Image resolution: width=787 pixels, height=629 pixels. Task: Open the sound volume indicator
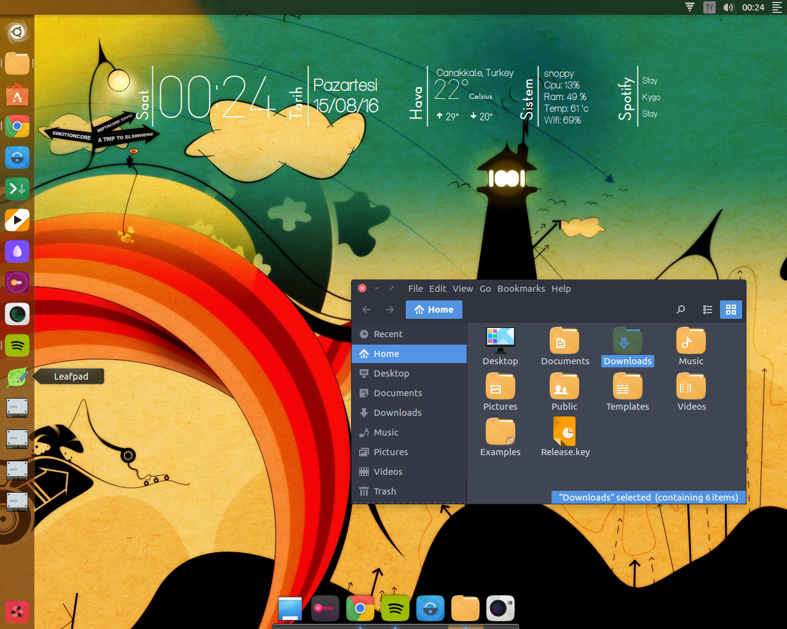[729, 7]
